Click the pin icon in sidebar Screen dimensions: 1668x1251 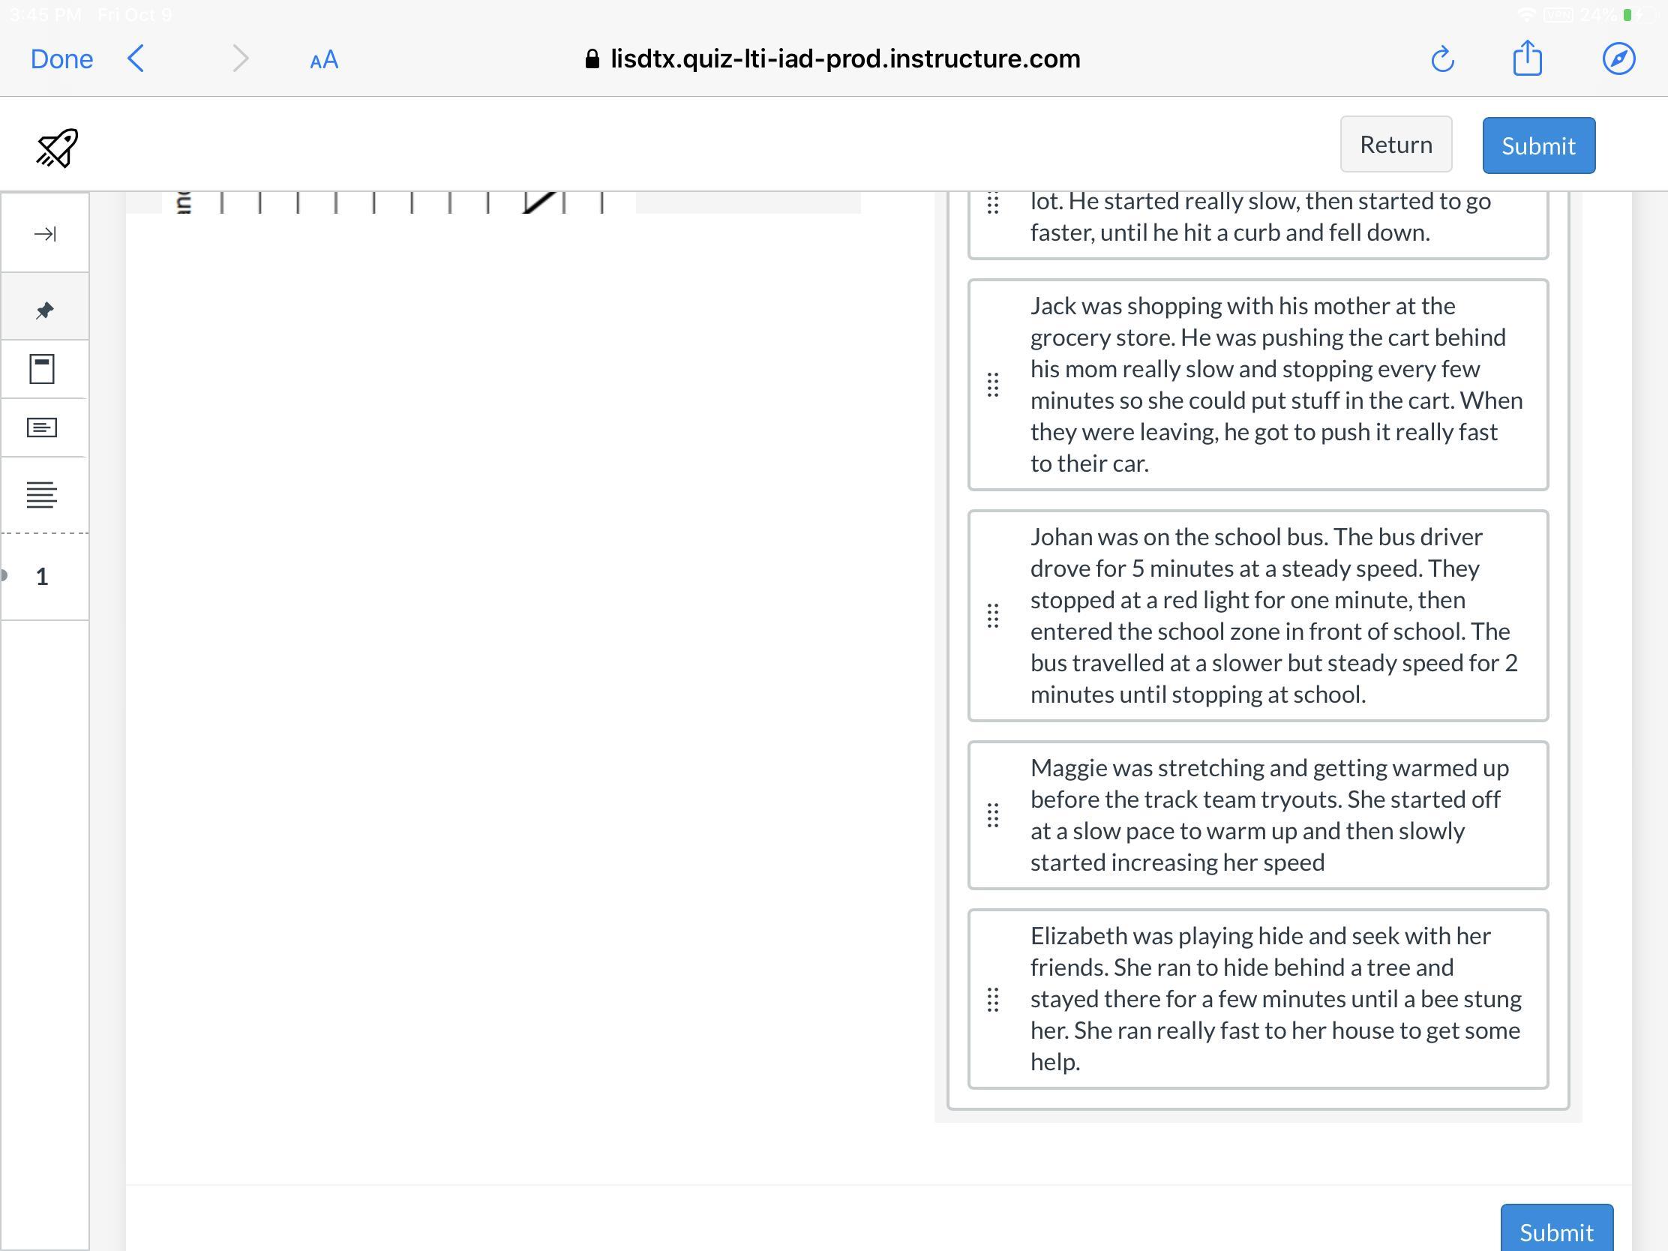pyautogui.click(x=44, y=310)
